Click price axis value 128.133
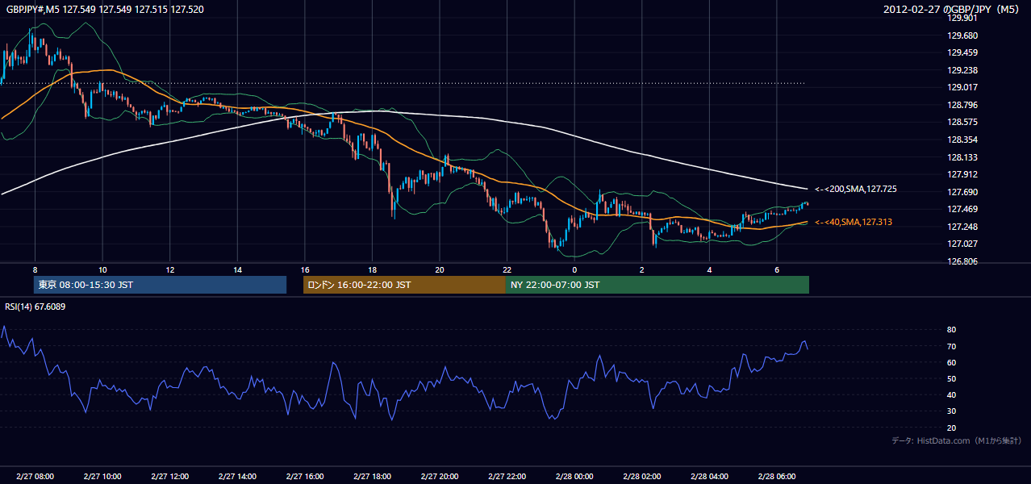This screenshot has height=484, width=1031. (962, 157)
